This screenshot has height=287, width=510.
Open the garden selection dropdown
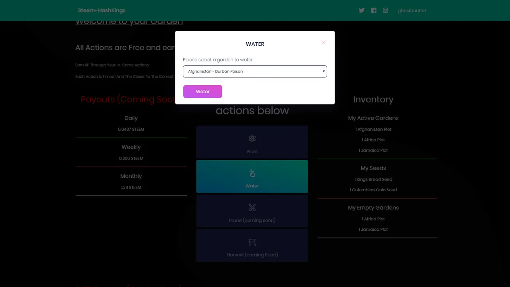(255, 71)
